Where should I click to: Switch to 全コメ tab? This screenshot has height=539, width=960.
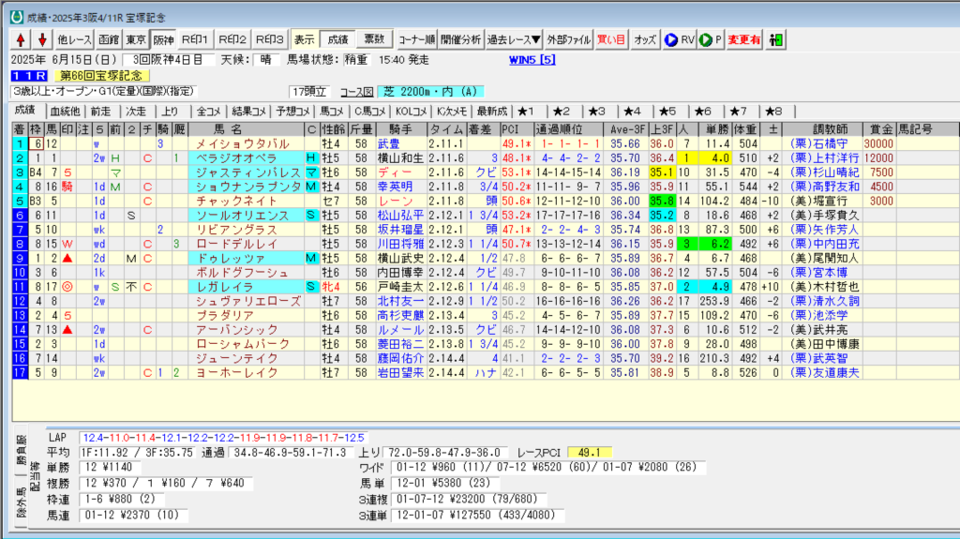coord(209,112)
